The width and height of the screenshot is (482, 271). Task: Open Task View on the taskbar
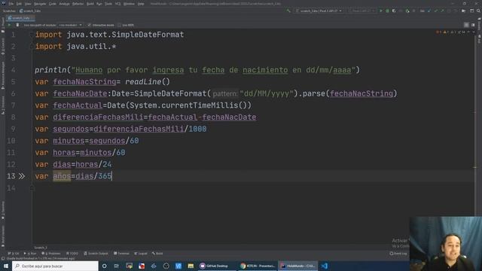[117, 266]
